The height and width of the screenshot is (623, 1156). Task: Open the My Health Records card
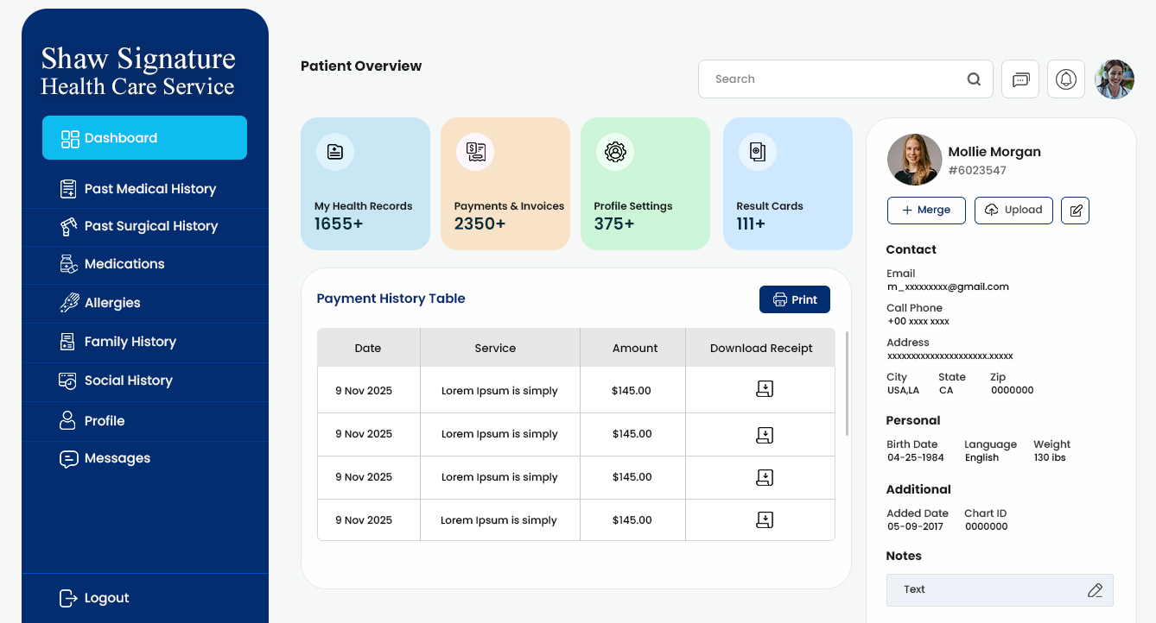pos(365,184)
